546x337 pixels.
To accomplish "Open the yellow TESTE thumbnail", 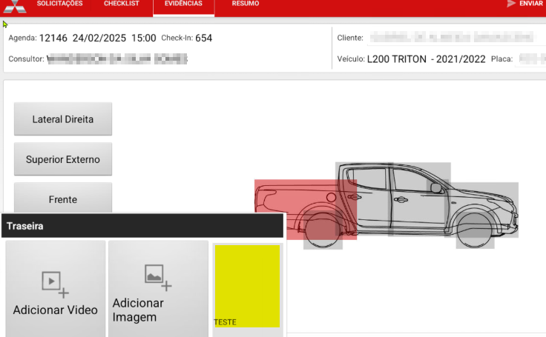I will pyautogui.click(x=247, y=286).
